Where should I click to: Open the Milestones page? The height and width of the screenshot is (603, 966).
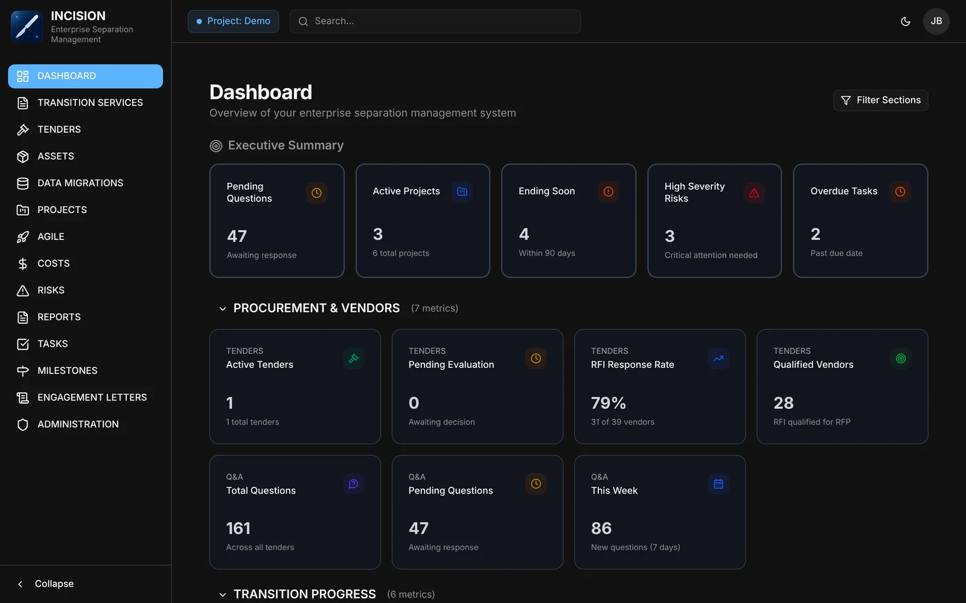coord(85,371)
